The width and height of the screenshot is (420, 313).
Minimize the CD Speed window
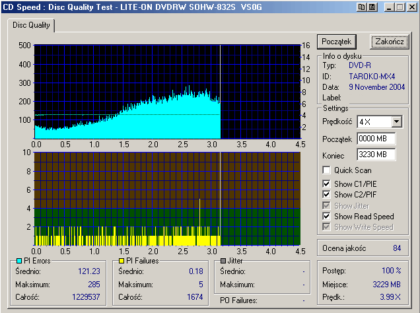coord(389,7)
